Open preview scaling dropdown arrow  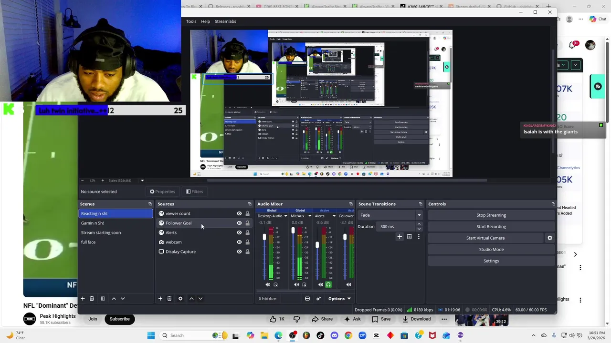(x=142, y=181)
